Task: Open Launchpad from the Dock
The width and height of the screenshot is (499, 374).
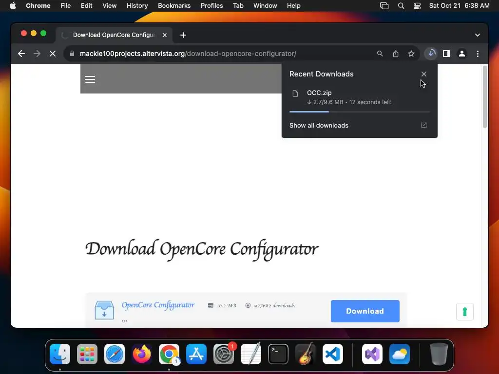Action: [87, 354]
